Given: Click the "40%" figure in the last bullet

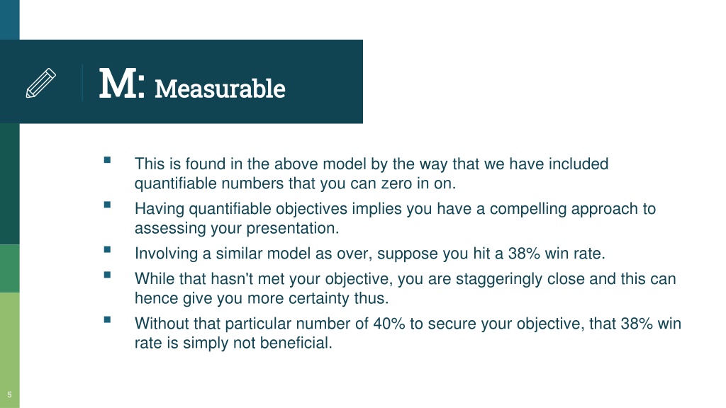Looking at the screenshot, I should click(x=389, y=323).
